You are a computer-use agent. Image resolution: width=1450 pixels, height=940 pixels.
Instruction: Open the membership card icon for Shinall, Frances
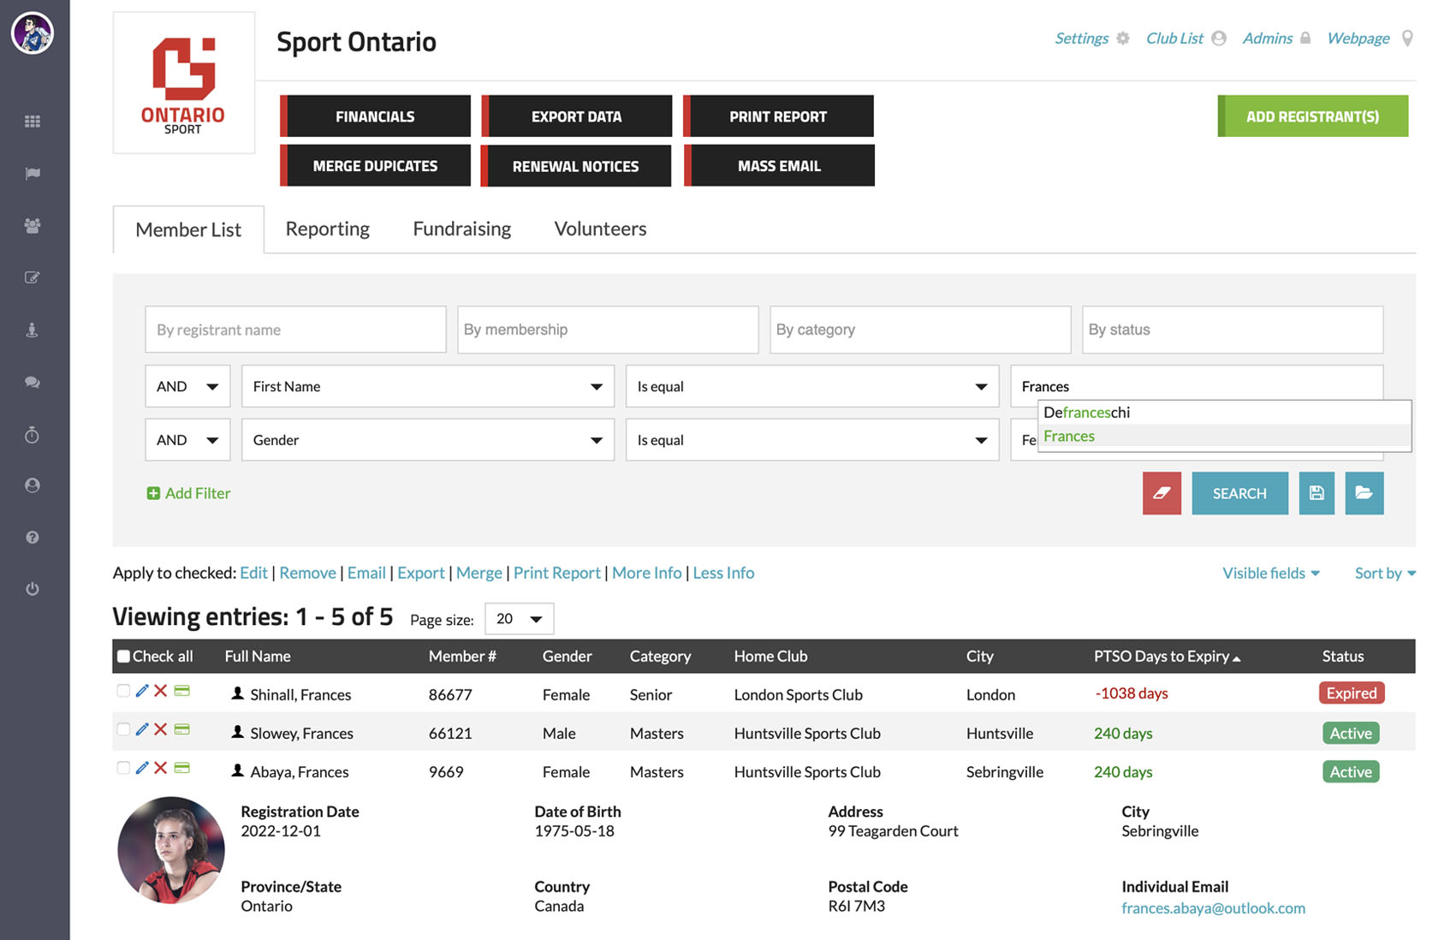(x=182, y=691)
